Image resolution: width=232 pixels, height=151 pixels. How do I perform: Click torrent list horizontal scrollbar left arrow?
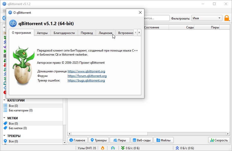[x=69, y=134]
